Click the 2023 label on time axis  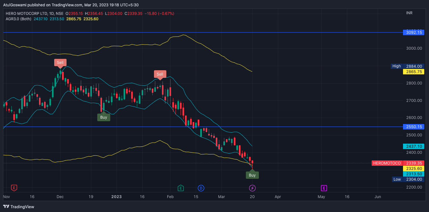[117, 196]
